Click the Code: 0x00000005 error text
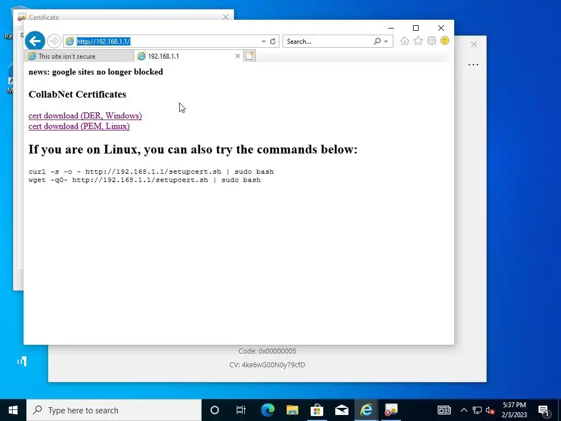This screenshot has height=421, width=561. [267, 351]
